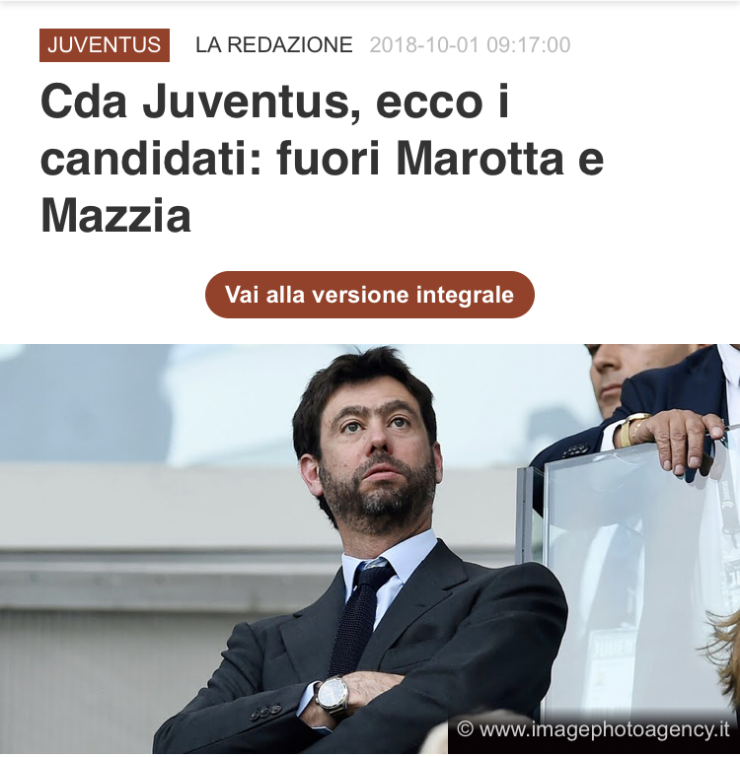This screenshot has height=757, width=740.
Task: Click the word Mazzia in headline
Action: (x=116, y=215)
